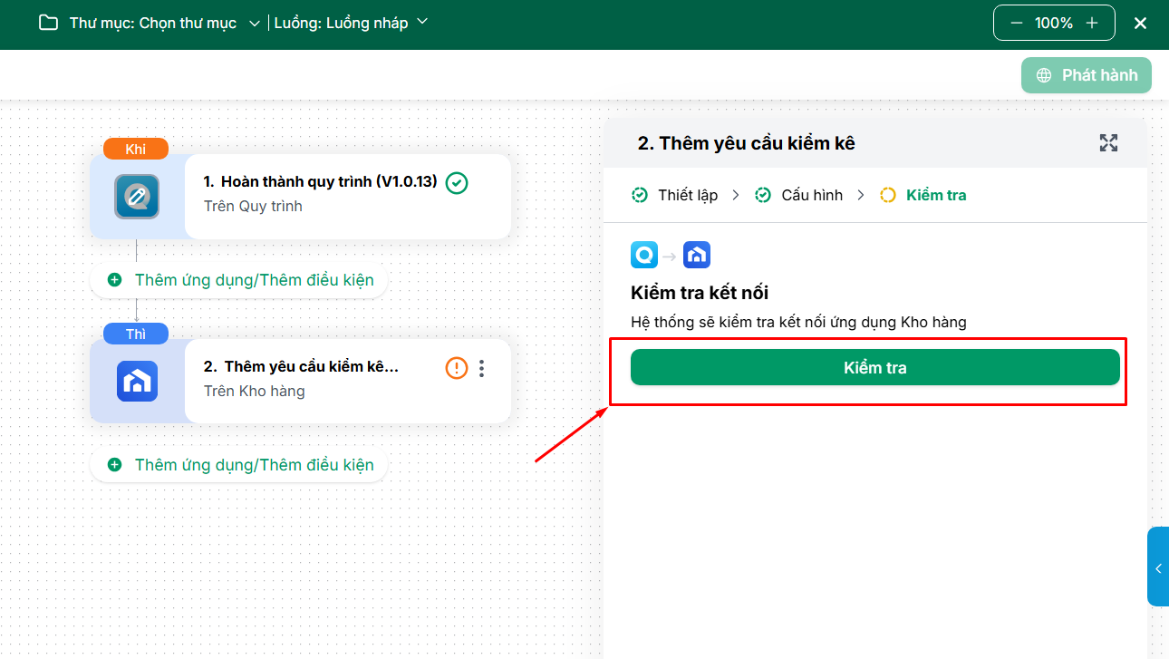Select step "1. Hoàn thành quy trình (V1.0.13)"

pos(301,197)
